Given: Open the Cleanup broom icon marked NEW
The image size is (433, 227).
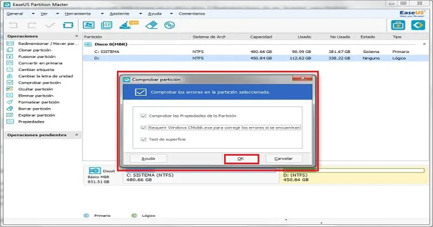Looking at the screenshot, I should pyautogui.click(x=128, y=25).
